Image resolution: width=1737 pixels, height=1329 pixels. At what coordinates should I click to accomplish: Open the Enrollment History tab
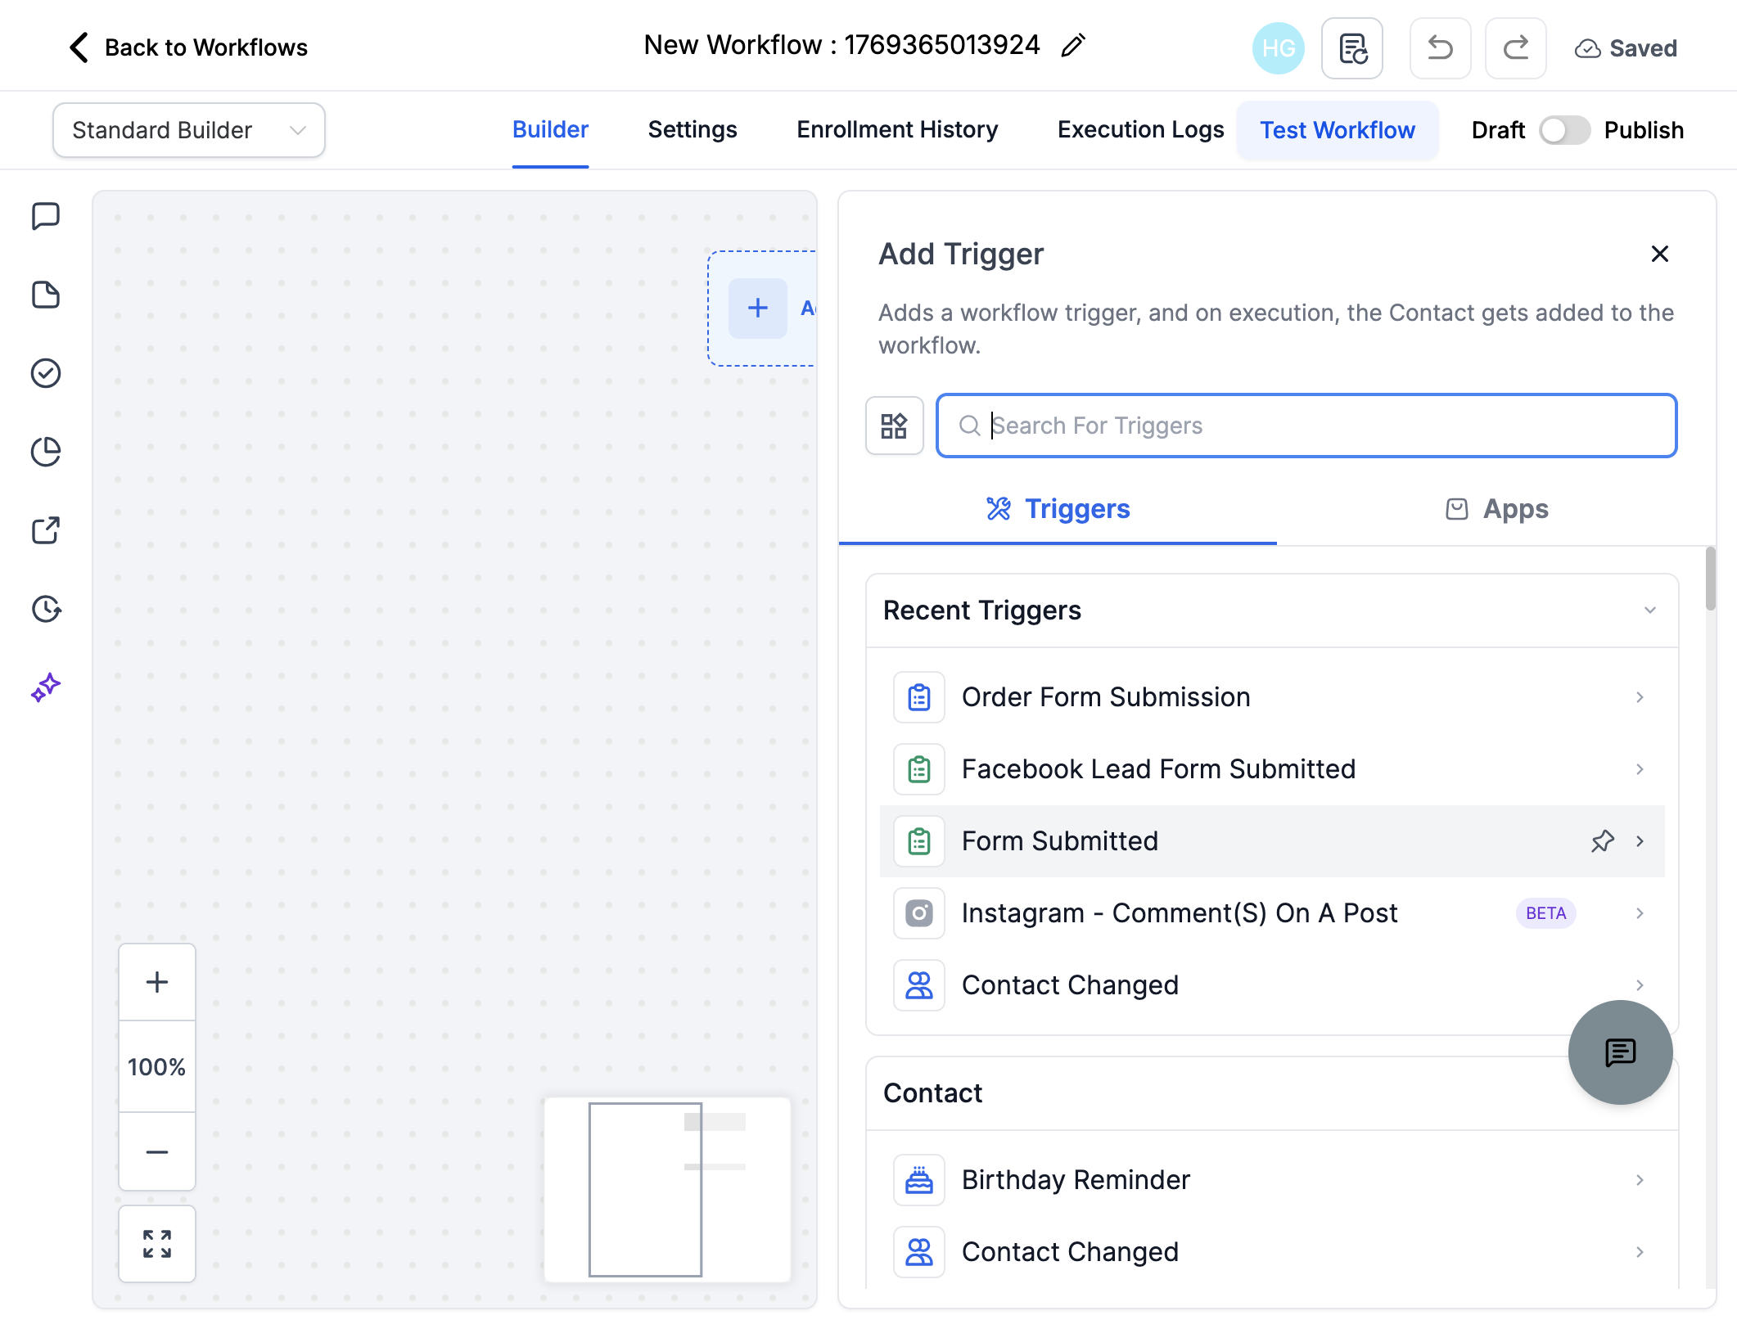897,130
